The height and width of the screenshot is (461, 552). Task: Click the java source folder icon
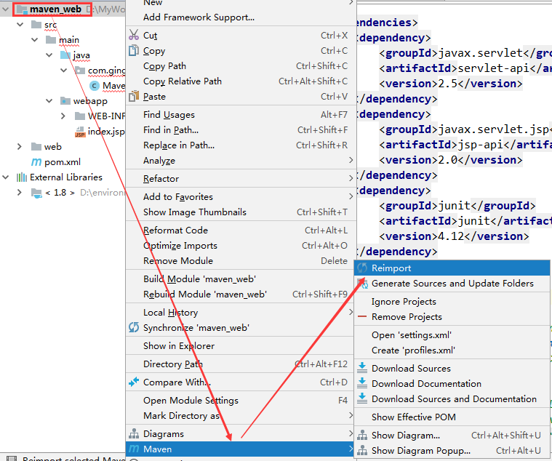[x=65, y=55]
